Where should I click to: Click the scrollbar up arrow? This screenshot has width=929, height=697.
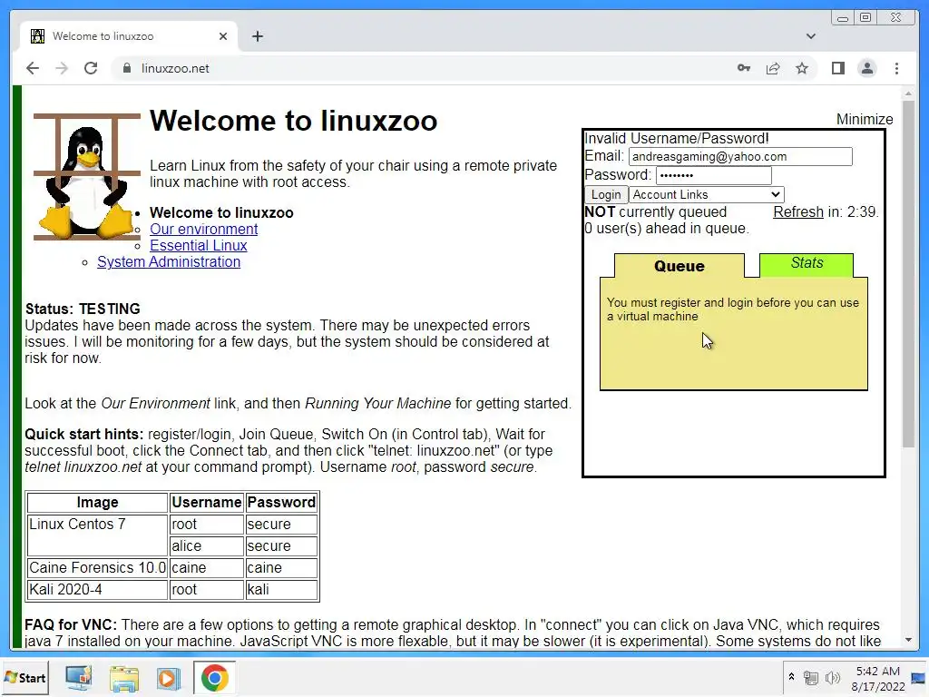click(908, 93)
